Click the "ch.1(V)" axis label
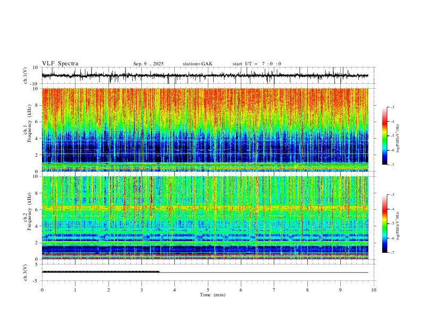 (26, 75)
